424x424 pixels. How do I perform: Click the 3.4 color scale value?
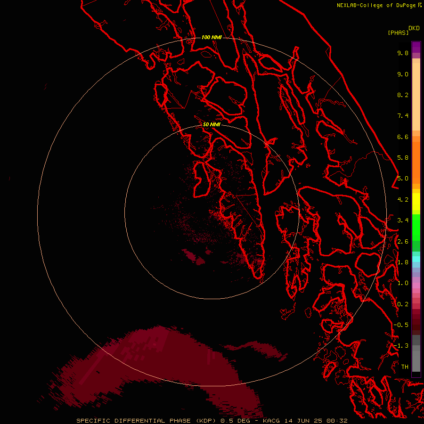[403, 220]
